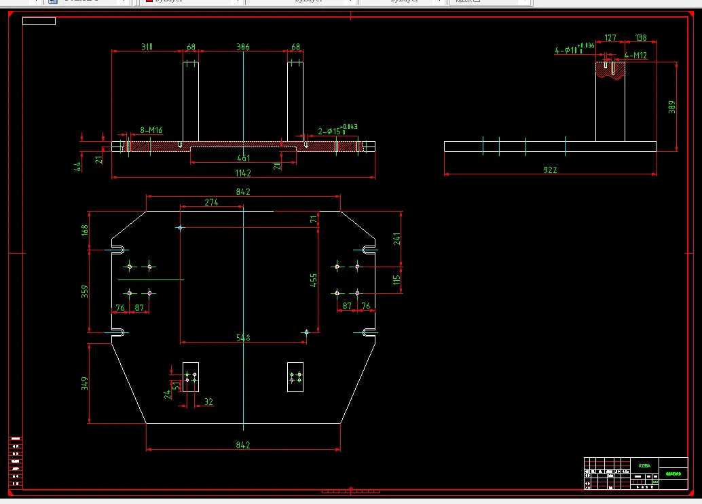
Task: Select the 138 dimension text
Action: tap(641, 37)
